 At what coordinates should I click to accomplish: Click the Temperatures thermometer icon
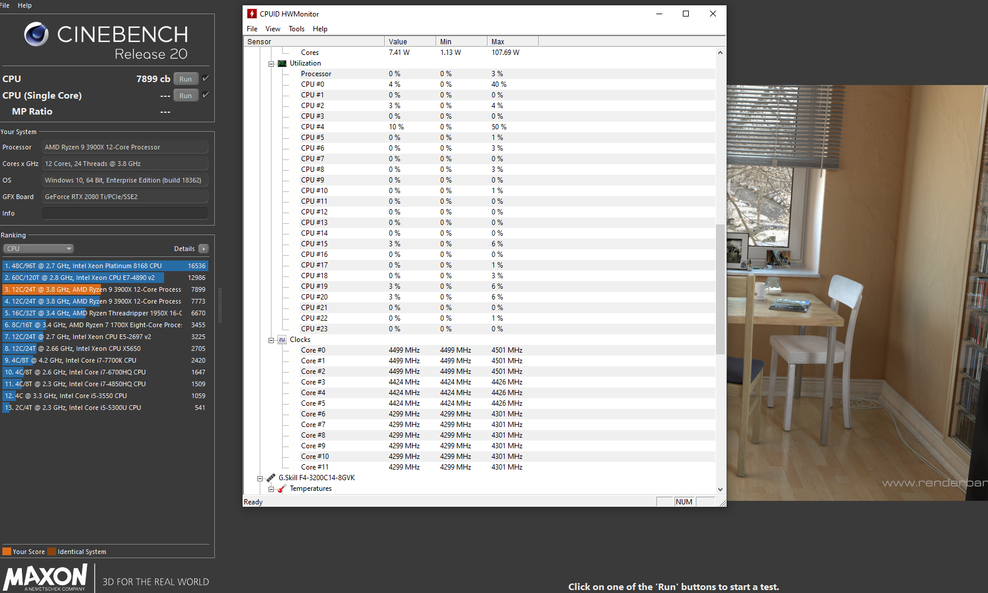[x=282, y=488]
